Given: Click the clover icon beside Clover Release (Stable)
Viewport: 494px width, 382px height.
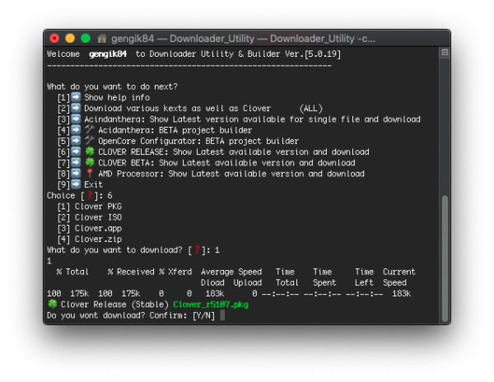Looking at the screenshot, I should click(53, 304).
